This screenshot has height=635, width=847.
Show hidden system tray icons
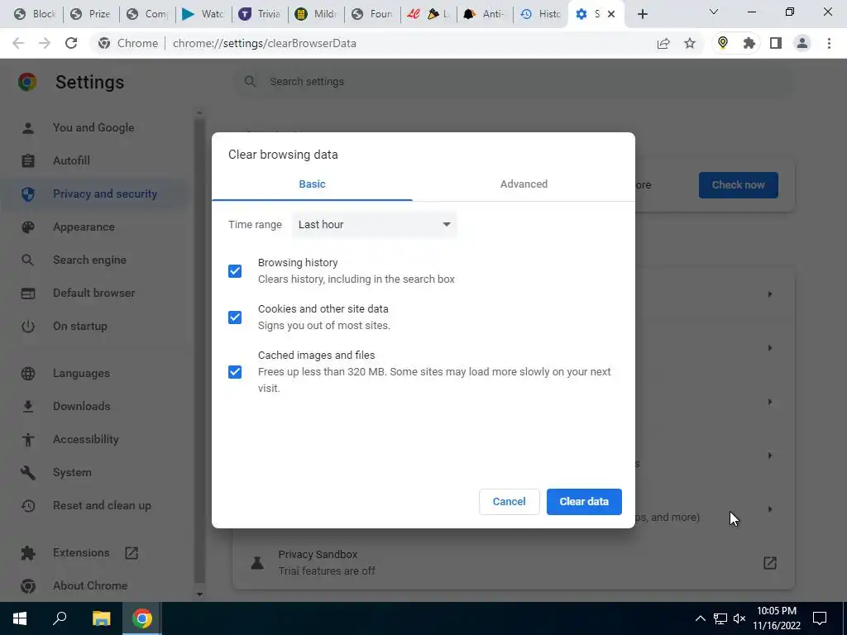click(700, 618)
